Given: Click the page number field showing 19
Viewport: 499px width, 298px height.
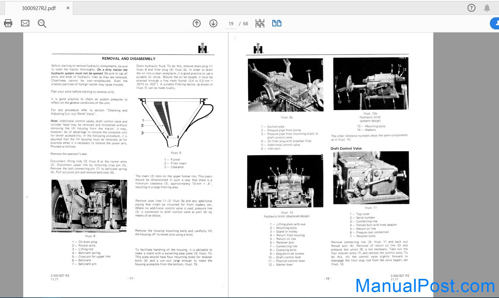Looking at the screenshot, I should (x=231, y=24).
